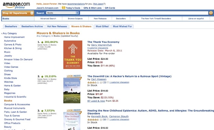This screenshot has height=130, width=214.
Task: Select Kindle Store in the category sidebar
Action: [11, 78]
